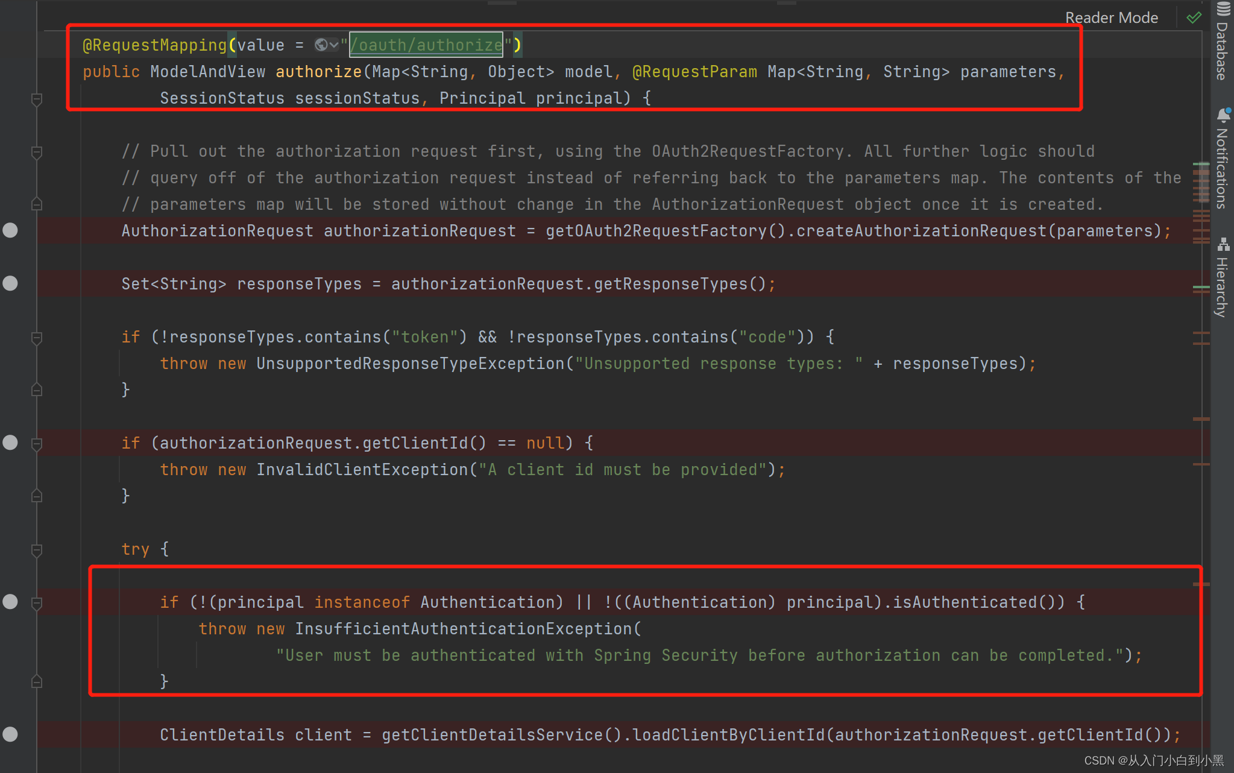Screen dimensions: 1234x773
Task: Collapse the responseTypes.contains if block
Action: (37, 338)
